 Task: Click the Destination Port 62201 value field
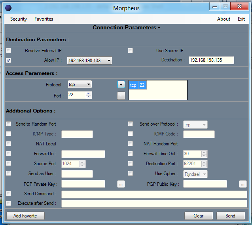tap(192, 164)
